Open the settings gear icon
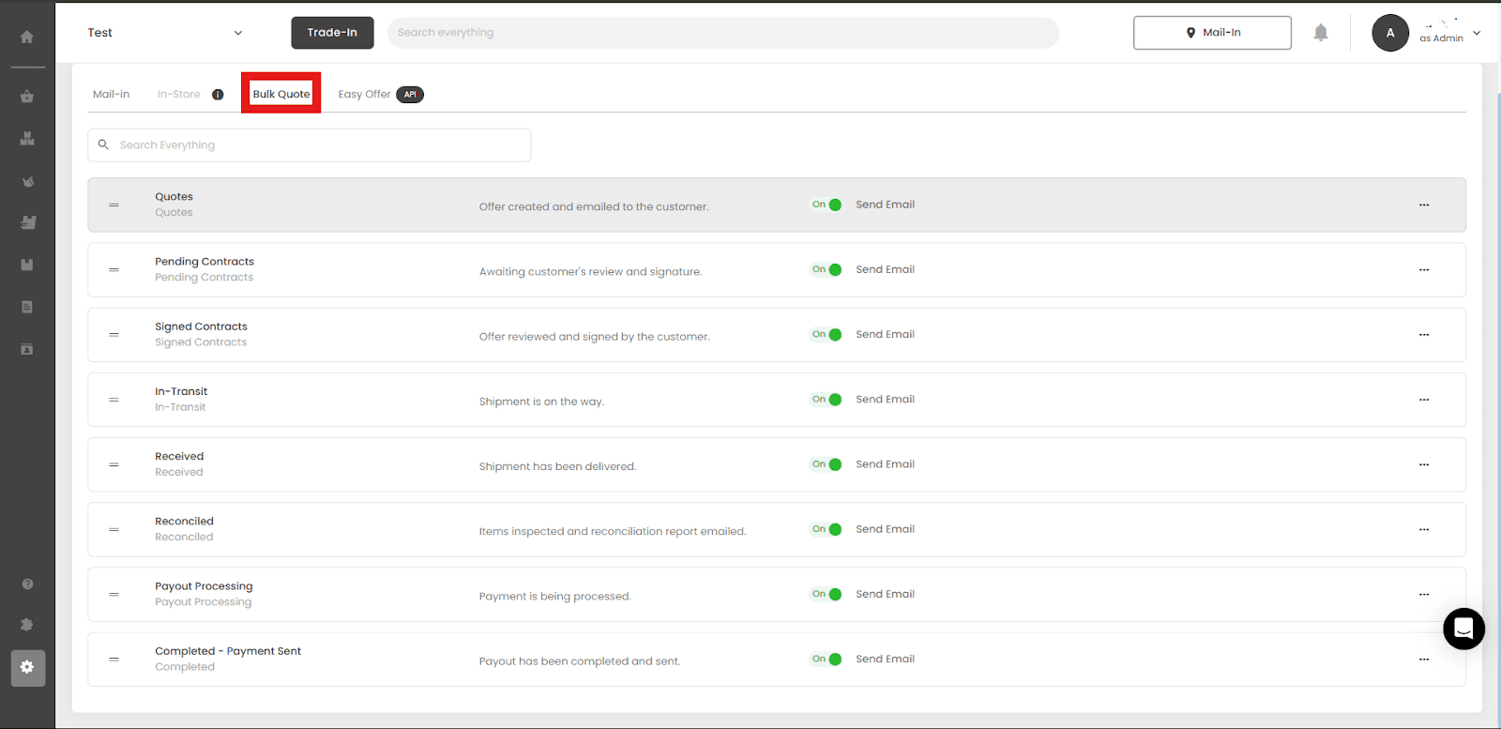This screenshot has width=1501, height=729. click(27, 667)
